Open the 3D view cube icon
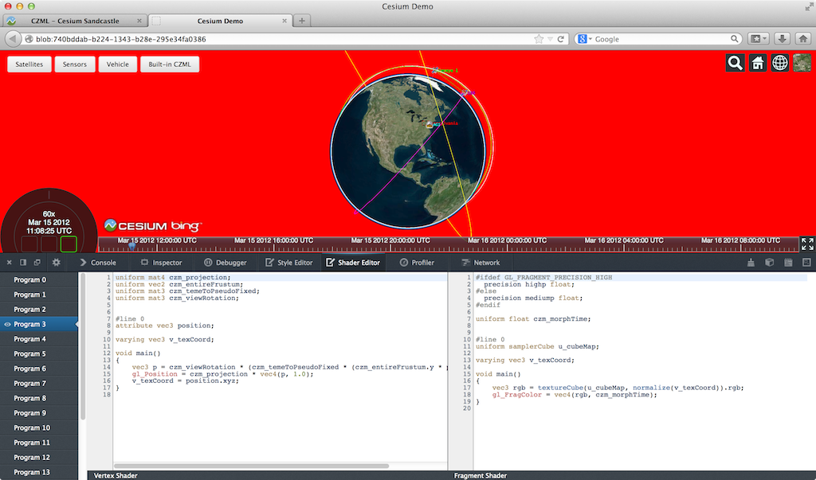Viewport: 816px width, 480px height. click(769, 263)
